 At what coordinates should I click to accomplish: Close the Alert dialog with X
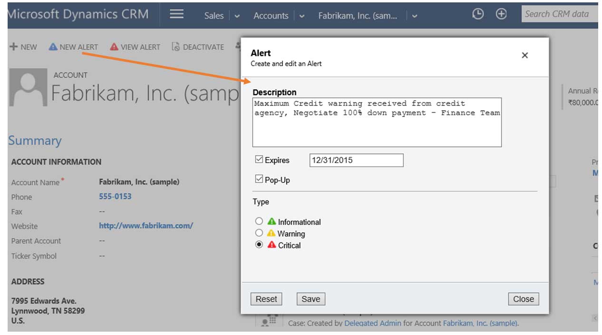pyautogui.click(x=524, y=56)
